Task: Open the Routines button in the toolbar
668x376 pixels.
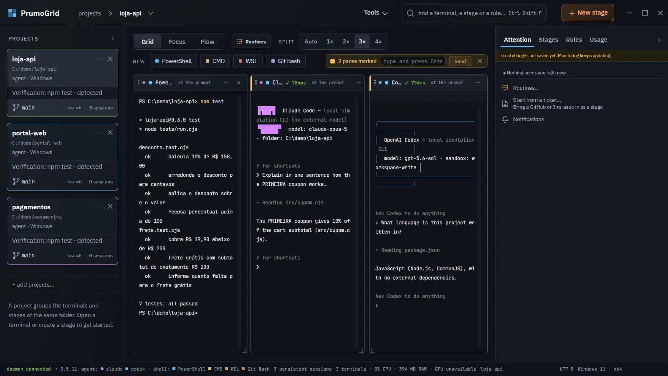Action: pyautogui.click(x=251, y=41)
